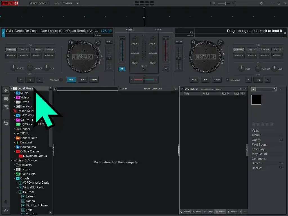Click the Mix FX icon below the mixer
The width and height of the screenshot is (288, 216).
[144, 69]
